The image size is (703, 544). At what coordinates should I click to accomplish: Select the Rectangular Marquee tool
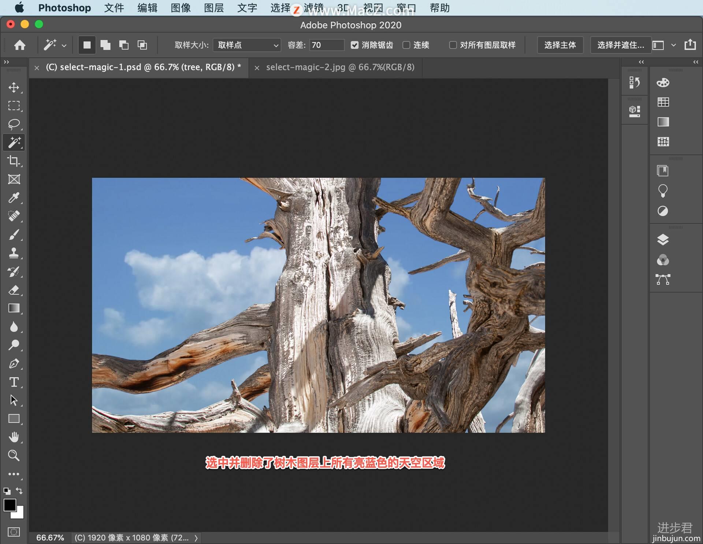click(14, 106)
